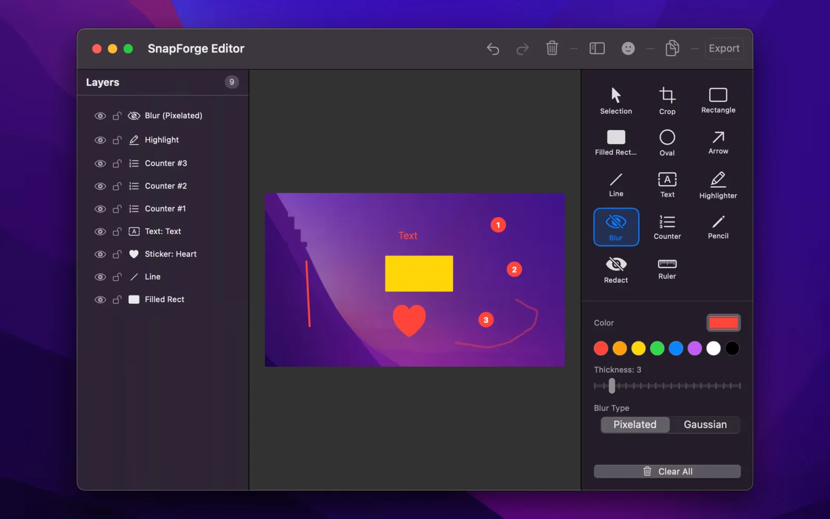Switch blur type to Gaussian
The width and height of the screenshot is (830, 519).
pos(705,425)
